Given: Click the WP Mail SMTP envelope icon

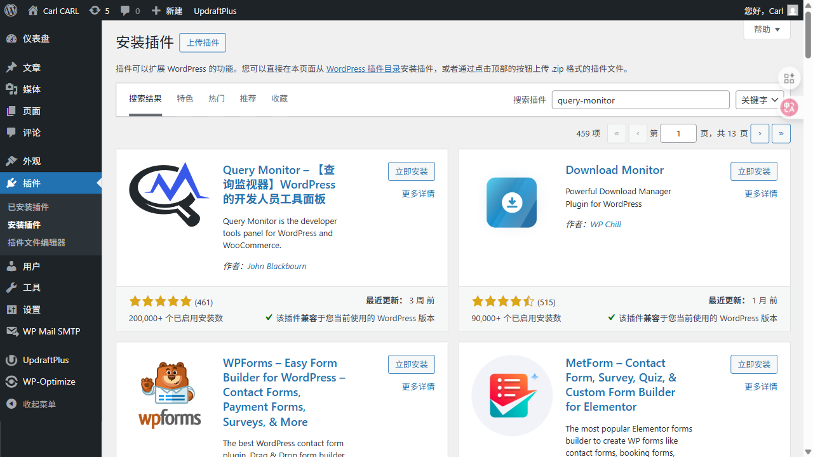Looking at the screenshot, I should 11,331.
